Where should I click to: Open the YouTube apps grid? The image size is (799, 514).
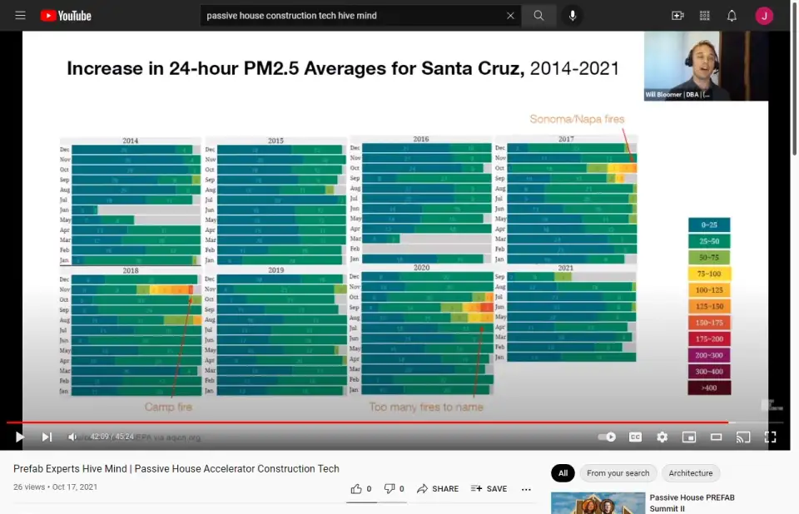pos(705,16)
